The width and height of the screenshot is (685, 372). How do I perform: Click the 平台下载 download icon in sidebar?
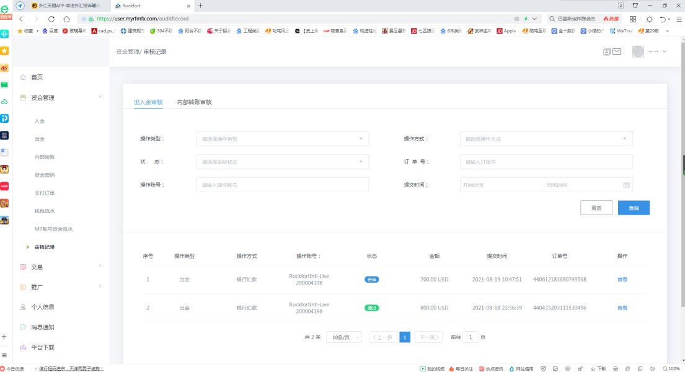(x=23, y=347)
